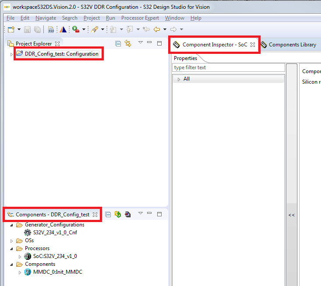Click the orange and blue triangle toolbar icon
This screenshot has height=286, width=321.
click(x=63, y=29)
